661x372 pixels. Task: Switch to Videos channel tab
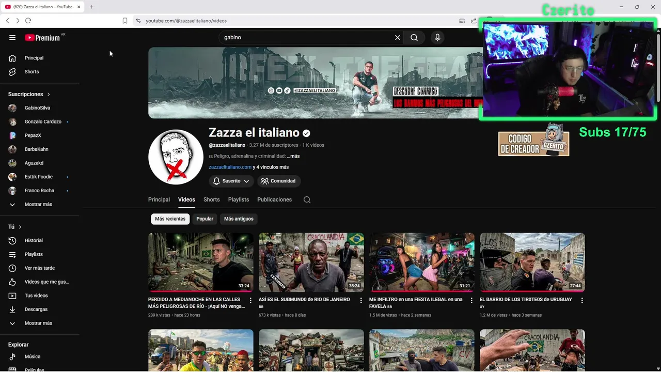click(x=186, y=199)
